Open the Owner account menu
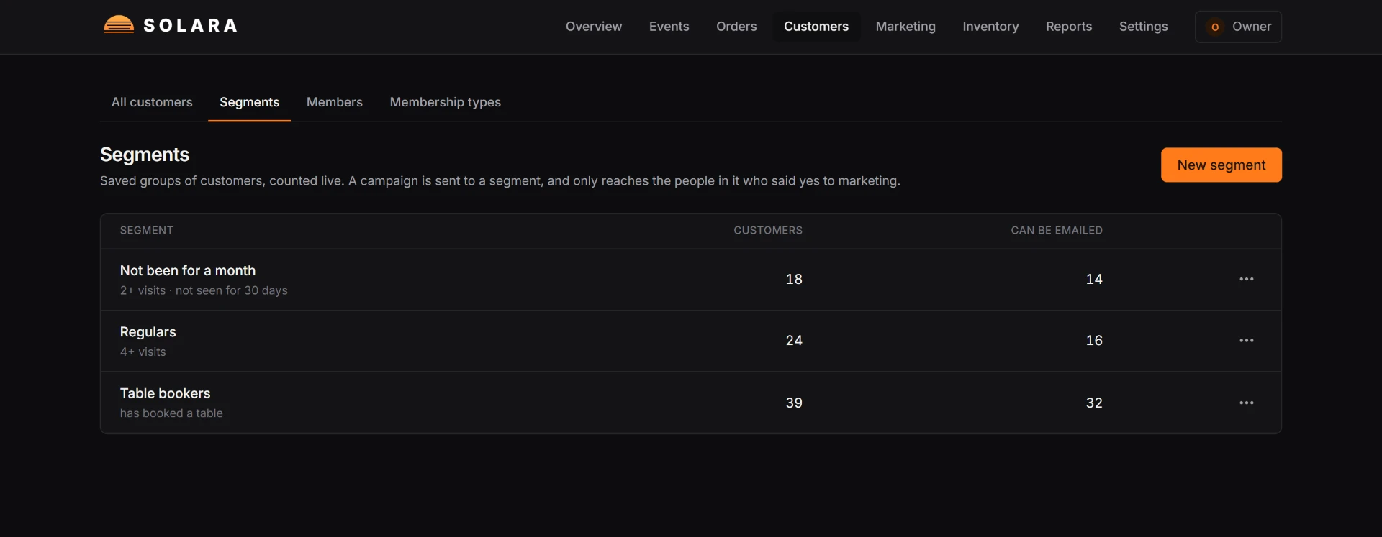The width and height of the screenshot is (1382, 537). tap(1238, 27)
